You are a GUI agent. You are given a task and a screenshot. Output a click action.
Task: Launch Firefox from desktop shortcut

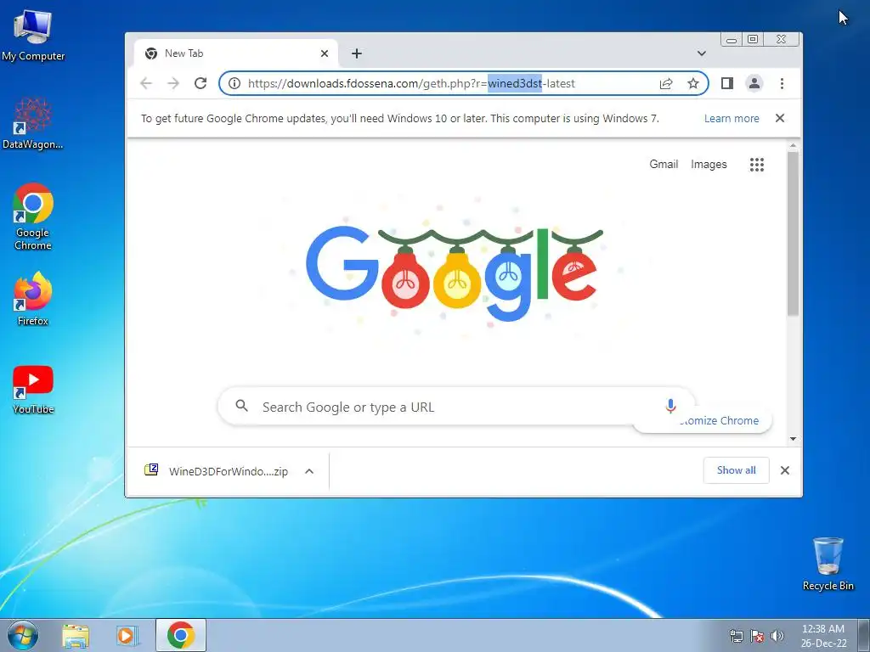click(33, 298)
